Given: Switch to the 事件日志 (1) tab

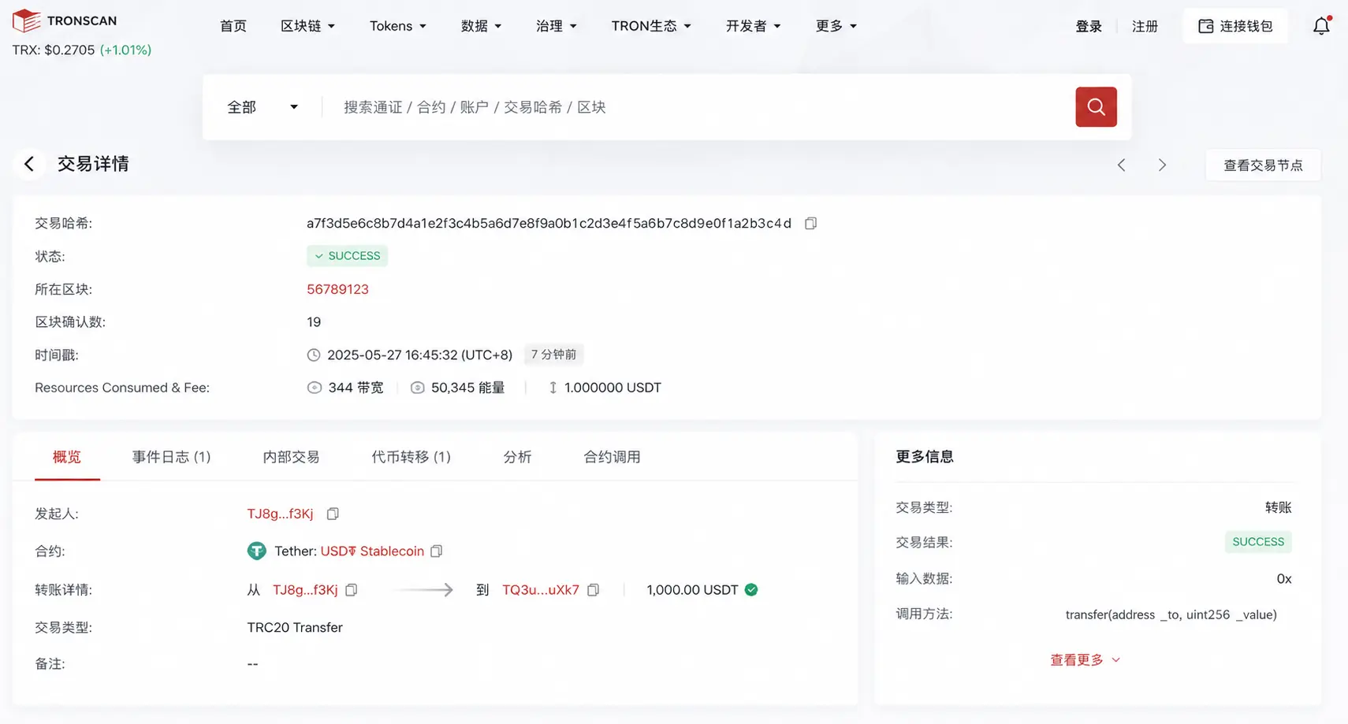Looking at the screenshot, I should click(x=171, y=457).
